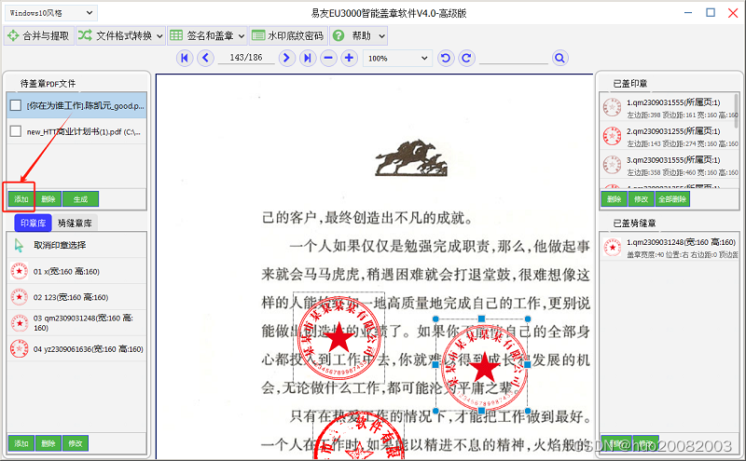This screenshot has height=461, width=746.
Task: Click the 文件格式转换 shuffle icon
Action: 85,35
